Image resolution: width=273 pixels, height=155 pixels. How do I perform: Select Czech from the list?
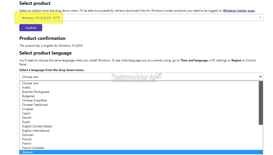[139, 113]
